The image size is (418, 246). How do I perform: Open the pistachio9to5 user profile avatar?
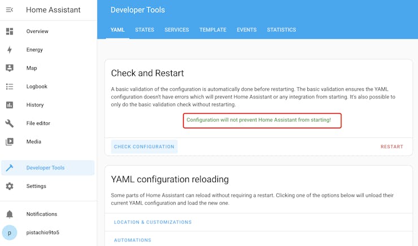click(10, 232)
